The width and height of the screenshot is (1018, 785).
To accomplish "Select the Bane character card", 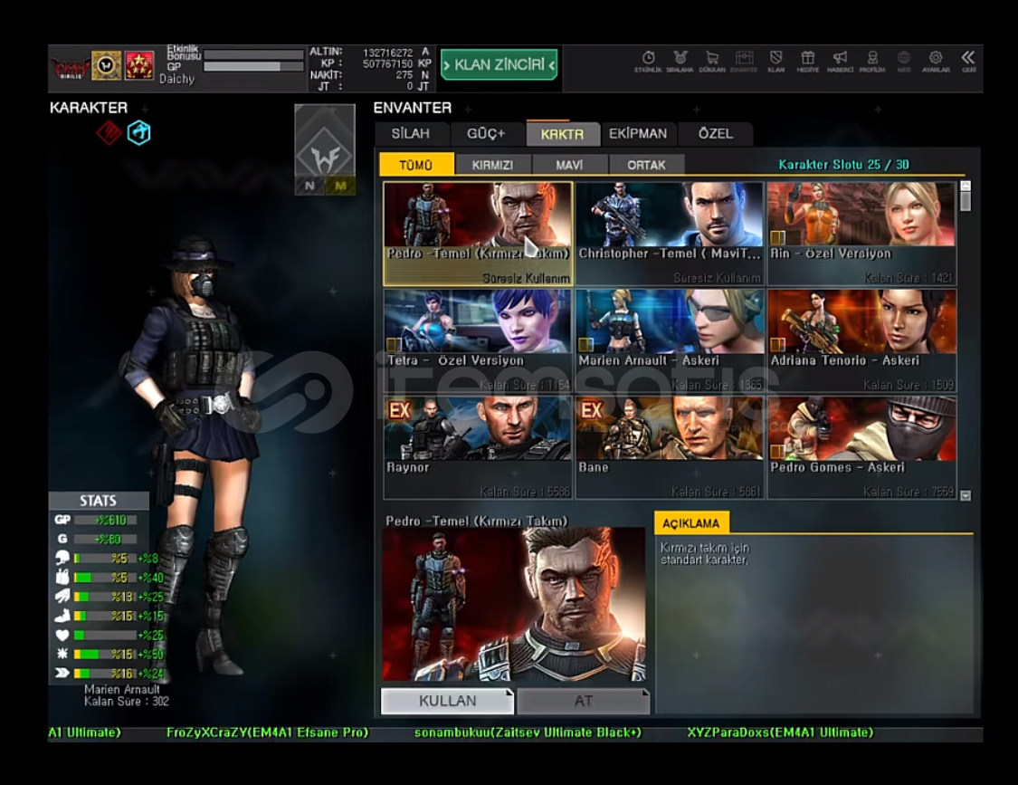I will [x=670, y=448].
